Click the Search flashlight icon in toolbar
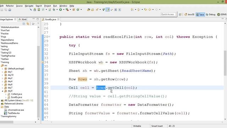Image resolution: width=227 pixels, height=128 pixels. coord(97,10)
